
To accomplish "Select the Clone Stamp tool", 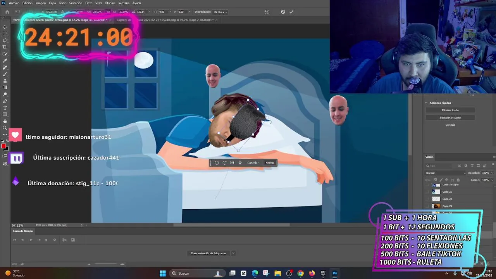I will coord(5,81).
